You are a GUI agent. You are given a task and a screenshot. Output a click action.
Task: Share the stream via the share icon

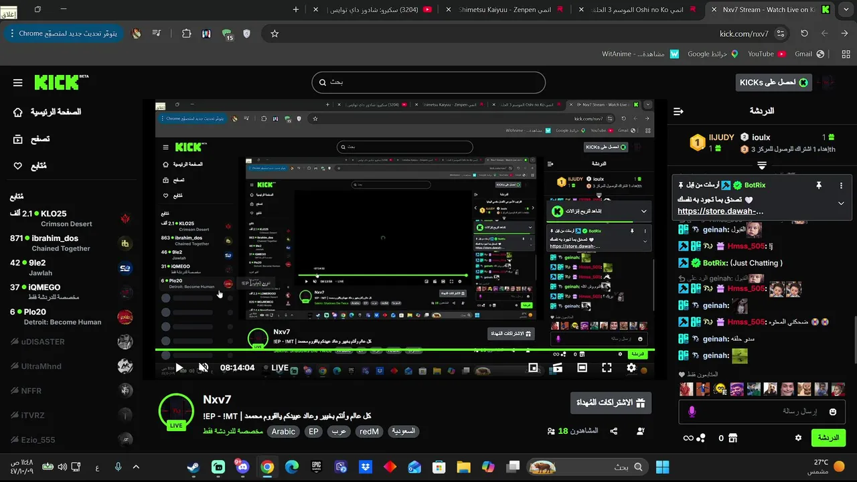614,432
